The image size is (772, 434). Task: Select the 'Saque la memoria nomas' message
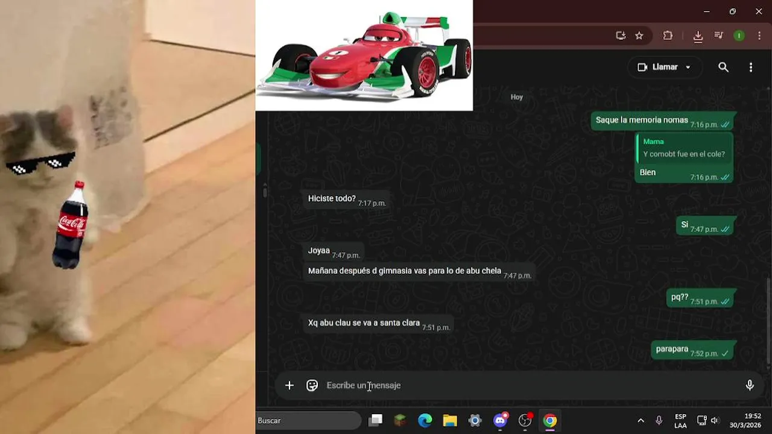point(663,121)
